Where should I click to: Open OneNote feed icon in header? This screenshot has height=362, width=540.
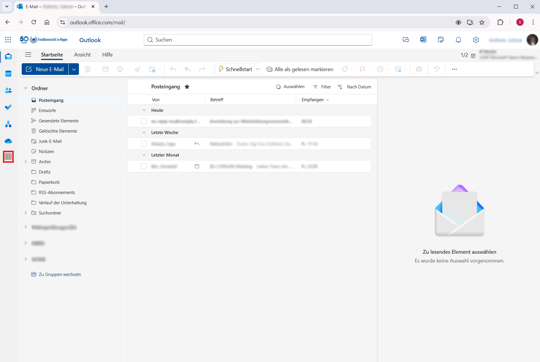pyautogui.click(x=423, y=40)
